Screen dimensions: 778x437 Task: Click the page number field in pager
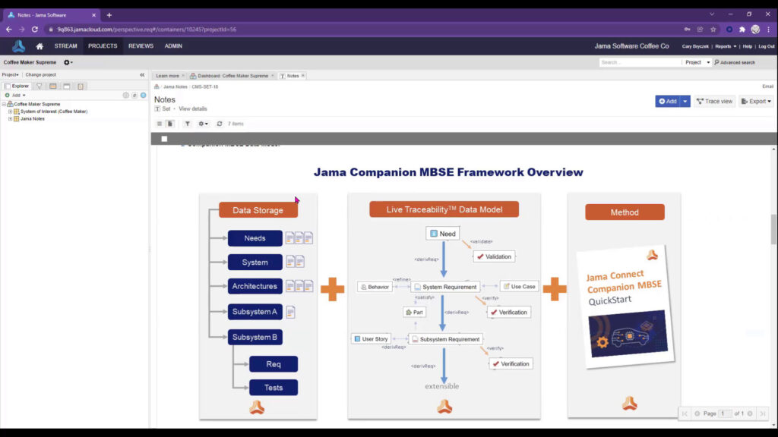(x=725, y=413)
